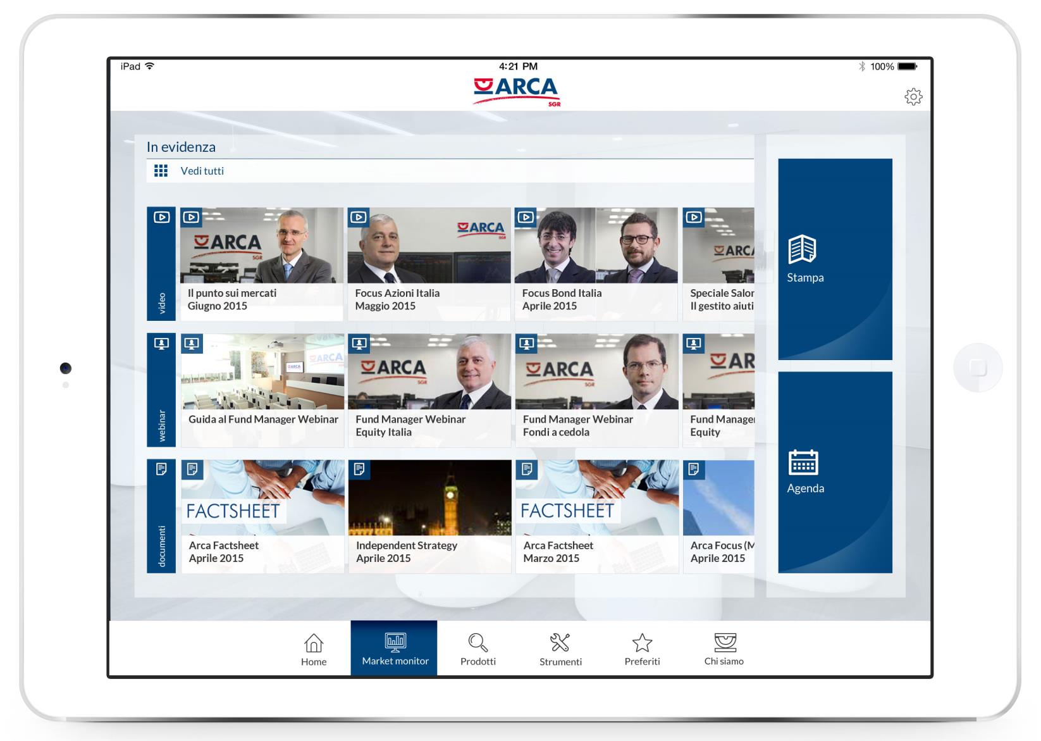Go to Home tab
Viewport: 1041px width, 741px height.
[314, 649]
